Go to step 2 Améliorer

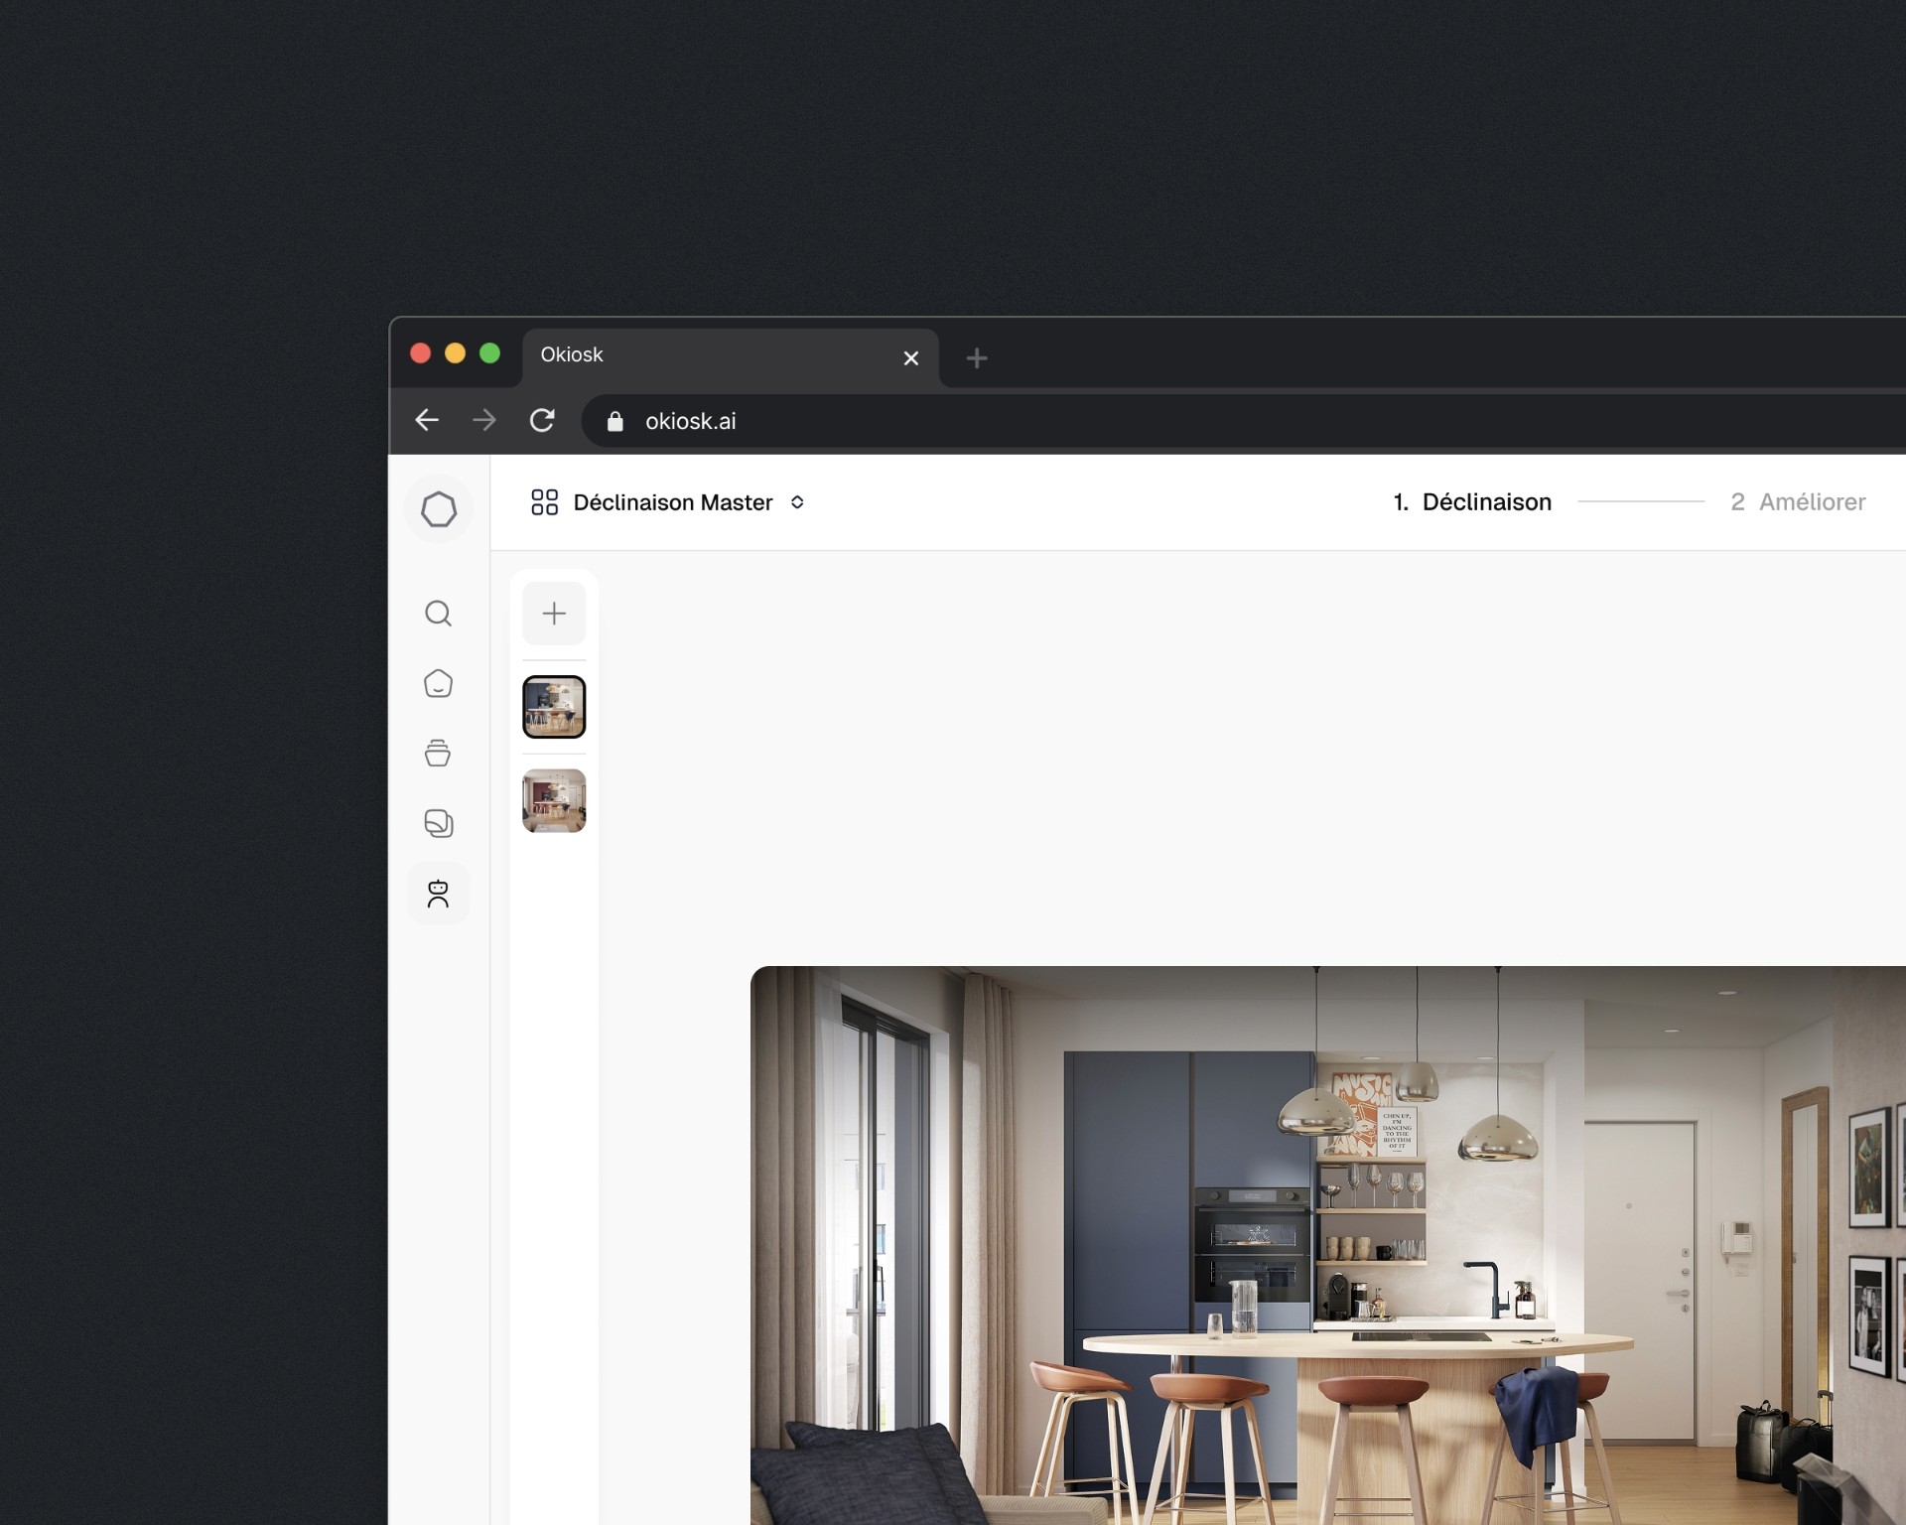coord(1797,502)
